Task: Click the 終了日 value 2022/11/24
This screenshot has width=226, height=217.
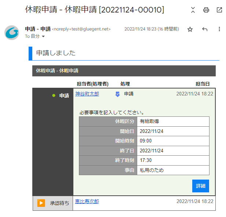Action: click(x=173, y=151)
